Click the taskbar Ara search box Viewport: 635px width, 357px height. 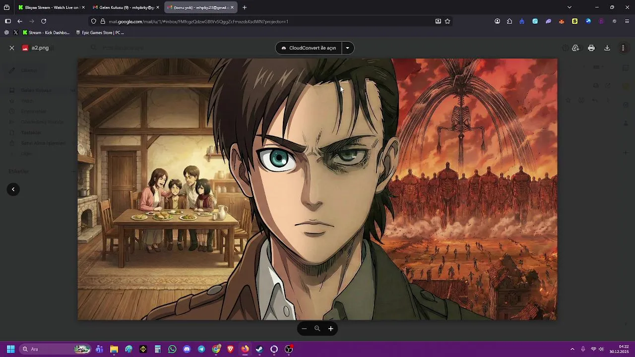(56, 349)
